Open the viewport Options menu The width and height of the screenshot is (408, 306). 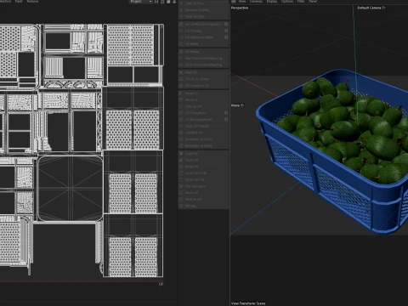click(287, 2)
